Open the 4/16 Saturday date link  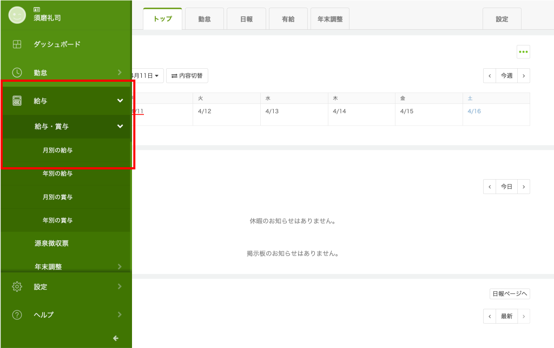[x=474, y=111]
